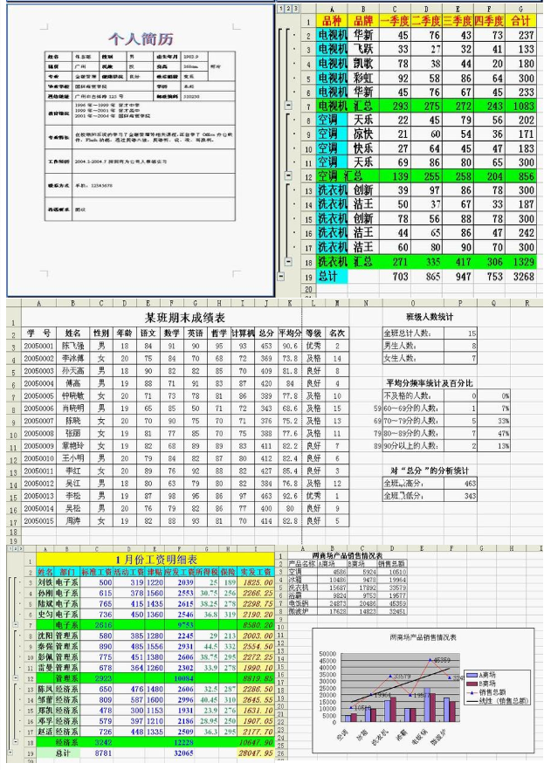Click the 电饭锅 product cell in the table
This screenshot has height=770, width=544.
tap(302, 603)
